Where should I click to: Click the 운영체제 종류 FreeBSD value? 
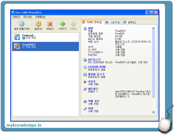[120, 34]
